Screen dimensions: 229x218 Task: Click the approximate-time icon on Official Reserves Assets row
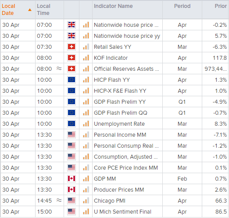tap(59, 69)
